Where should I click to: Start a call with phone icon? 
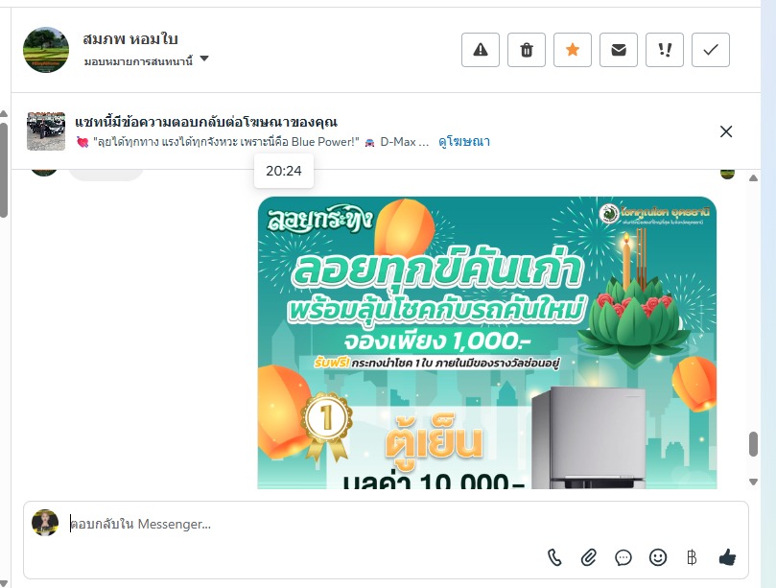[x=554, y=557]
